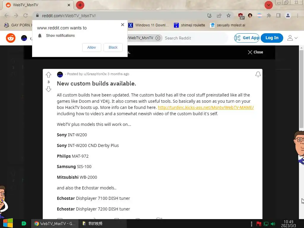Open Chrome three-dot menu

point(297,15)
